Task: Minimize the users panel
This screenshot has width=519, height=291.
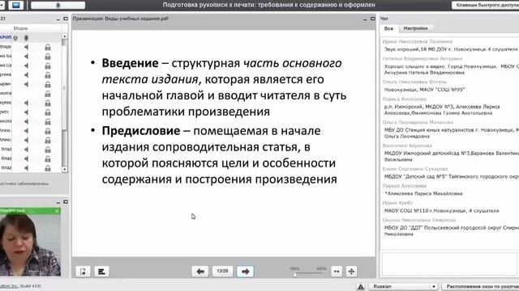Action: point(58,19)
